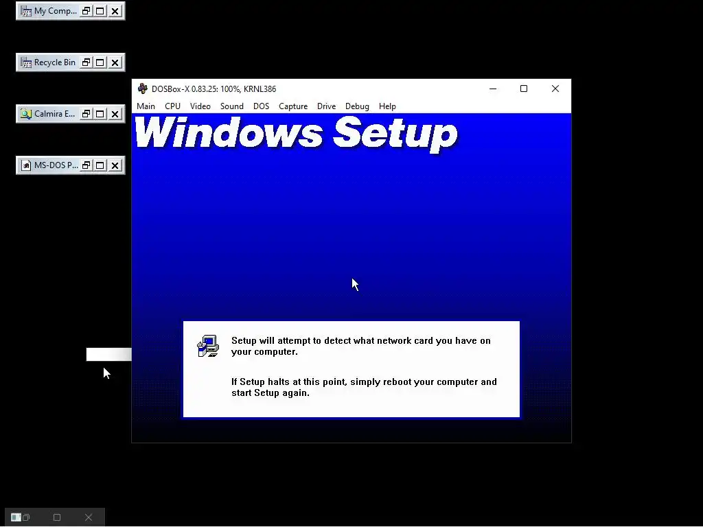Click the 'If Setup halts at this point' text
Image resolution: width=703 pixels, height=527 pixels.
click(364, 387)
